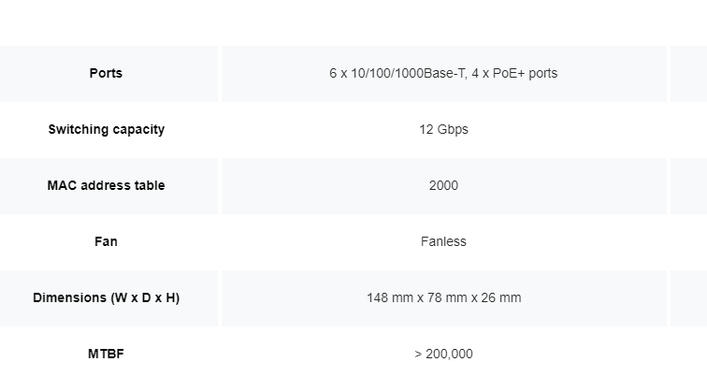Click the cut-off third-column cell in Dimensions row
Viewport: 707px width, 391px height.
(x=688, y=297)
